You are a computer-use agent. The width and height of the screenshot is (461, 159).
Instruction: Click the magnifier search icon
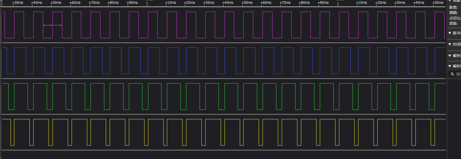(452, 74)
